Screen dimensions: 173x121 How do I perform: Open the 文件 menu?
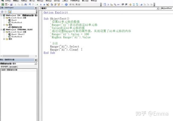tap(8, 1)
